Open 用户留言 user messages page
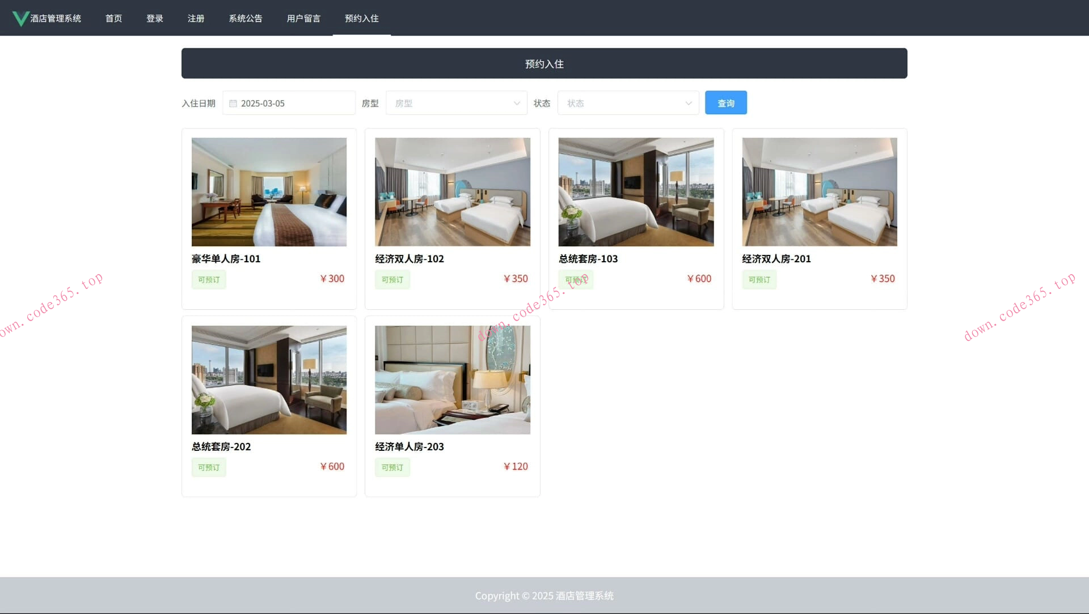The image size is (1089, 614). pos(303,18)
